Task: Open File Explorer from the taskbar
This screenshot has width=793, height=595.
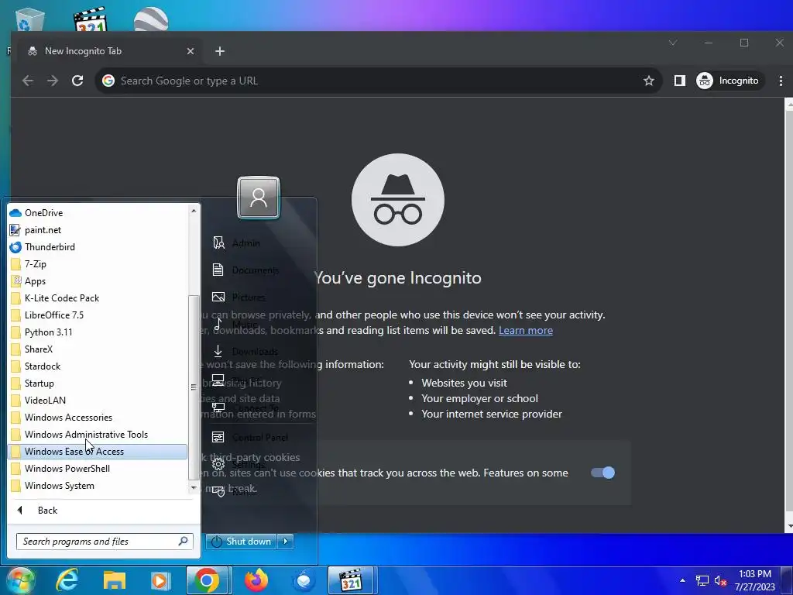Action: pos(115,580)
